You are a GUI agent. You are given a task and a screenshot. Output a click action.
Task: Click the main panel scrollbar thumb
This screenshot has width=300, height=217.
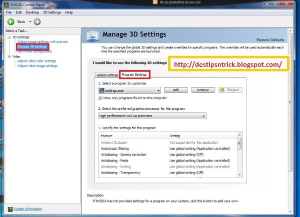[290, 102]
